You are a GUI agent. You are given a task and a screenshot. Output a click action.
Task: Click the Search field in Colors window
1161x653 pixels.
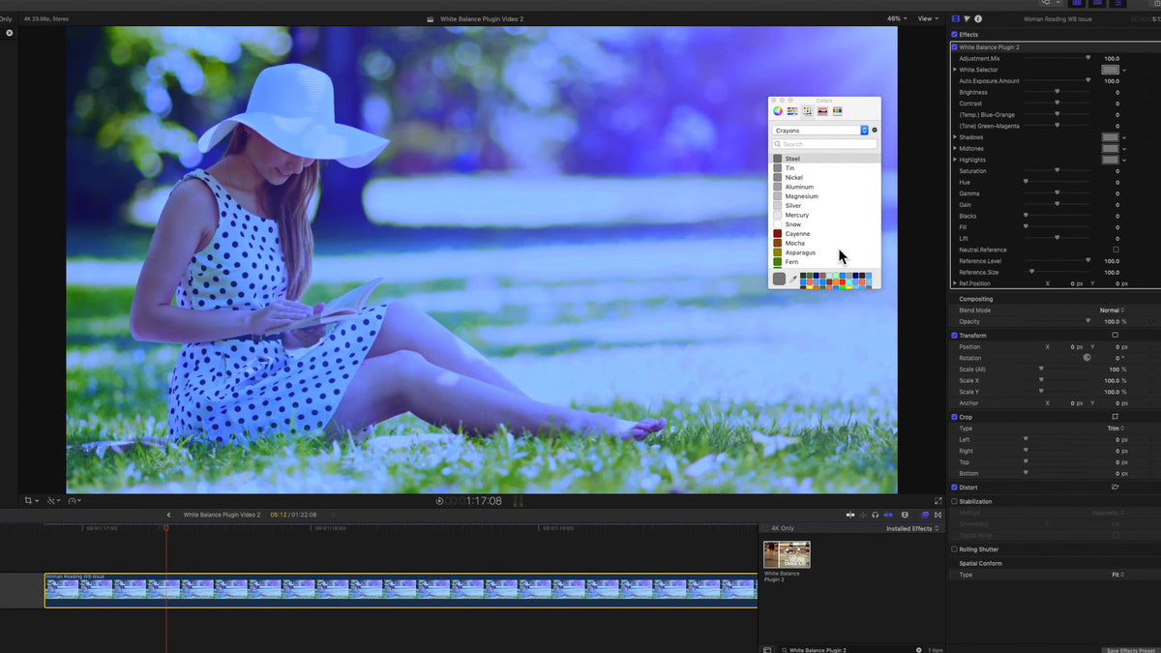[825, 144]
